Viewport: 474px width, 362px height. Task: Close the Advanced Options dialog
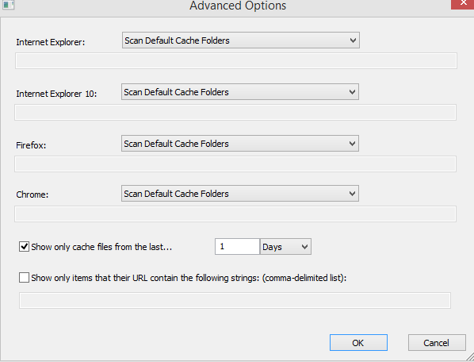point(463,4)
